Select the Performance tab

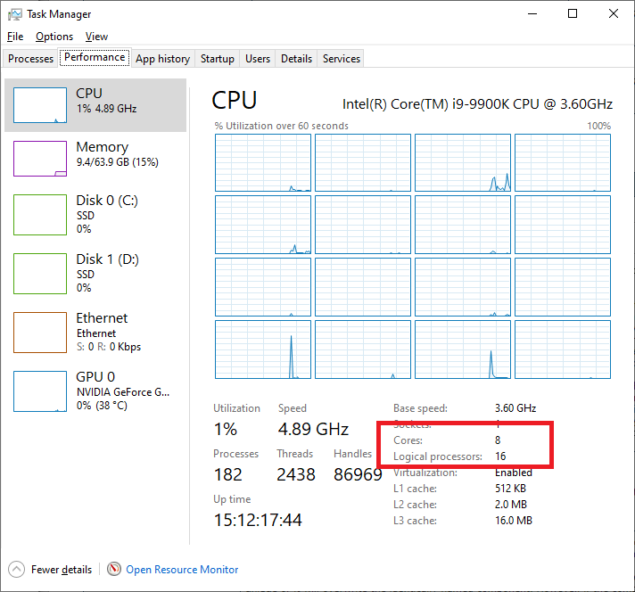click(95, 57)
